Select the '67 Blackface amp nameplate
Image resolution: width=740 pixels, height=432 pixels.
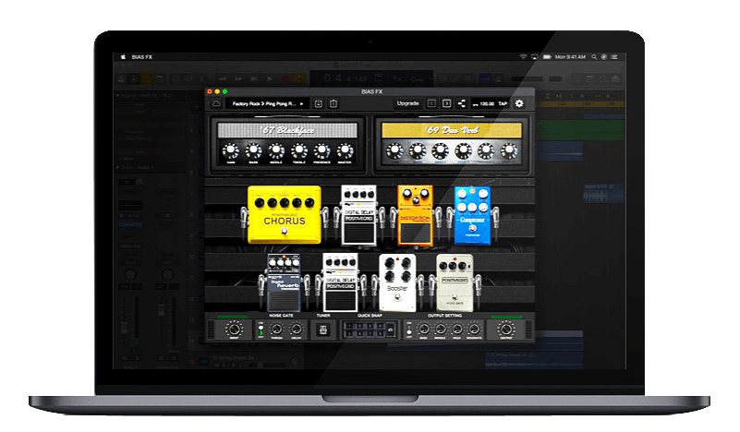pos(287,130)
